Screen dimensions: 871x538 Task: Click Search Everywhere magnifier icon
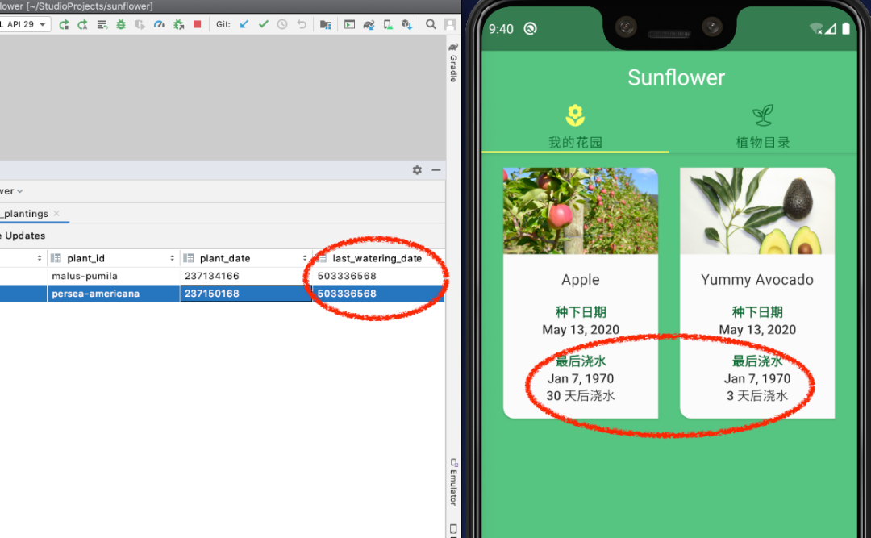431,24
